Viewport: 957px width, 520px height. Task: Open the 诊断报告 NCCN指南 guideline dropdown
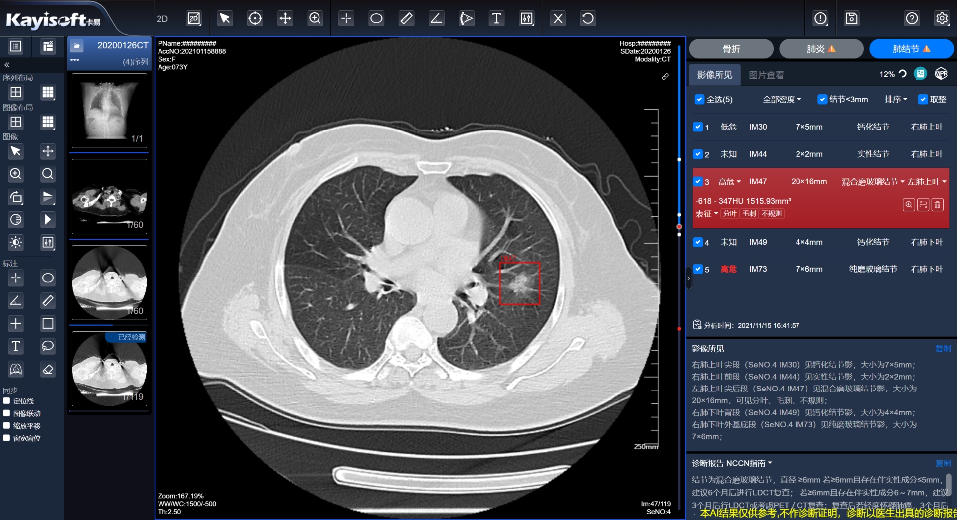pos(732,463)
